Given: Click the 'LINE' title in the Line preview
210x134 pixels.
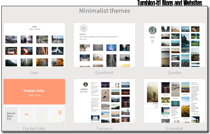Looking at the screenshot, I should point(34,27).
